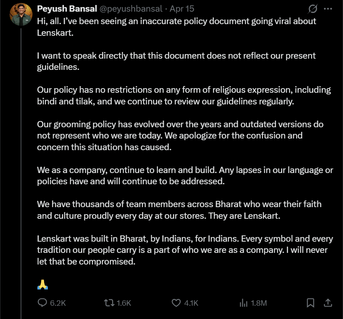This screenshot has height=319, width=343.
Task: Click the 'Lenskart was built in Bharat' paragraph
Action: [x=185, y=250]
